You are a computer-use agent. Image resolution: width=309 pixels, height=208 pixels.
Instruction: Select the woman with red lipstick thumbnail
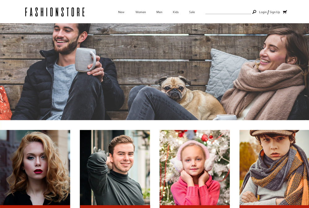(x=35, y=167)
